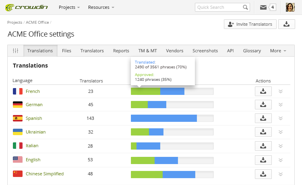This screenshot has width=302, height=185.
Task: Click the French flag icon
Action: click(x=18, y=91)
